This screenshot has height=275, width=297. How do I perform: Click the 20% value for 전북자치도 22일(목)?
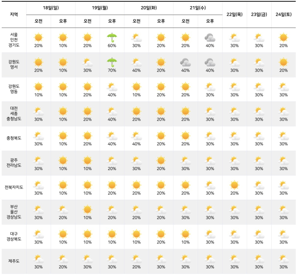tap(235, 193)
